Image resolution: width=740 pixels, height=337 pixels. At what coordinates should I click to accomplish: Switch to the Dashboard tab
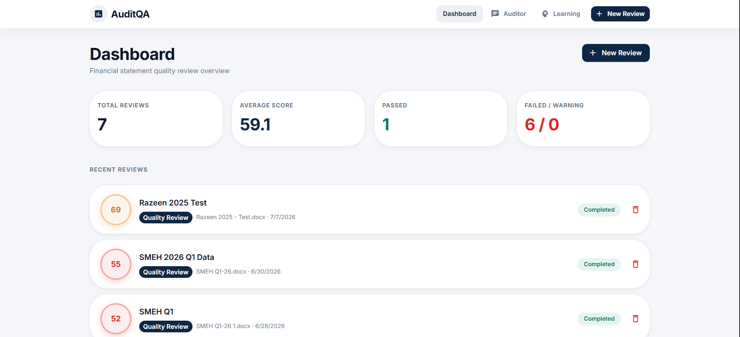[459, 14]
